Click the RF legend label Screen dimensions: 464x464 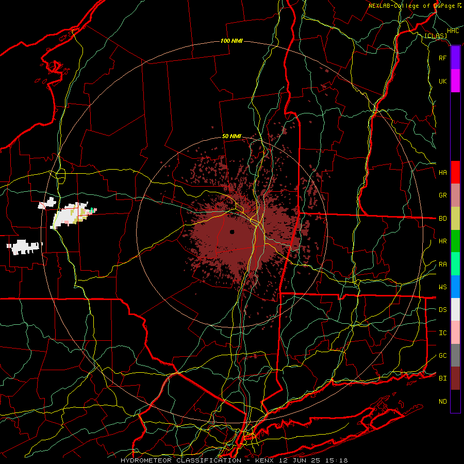[x=442, y=58]
